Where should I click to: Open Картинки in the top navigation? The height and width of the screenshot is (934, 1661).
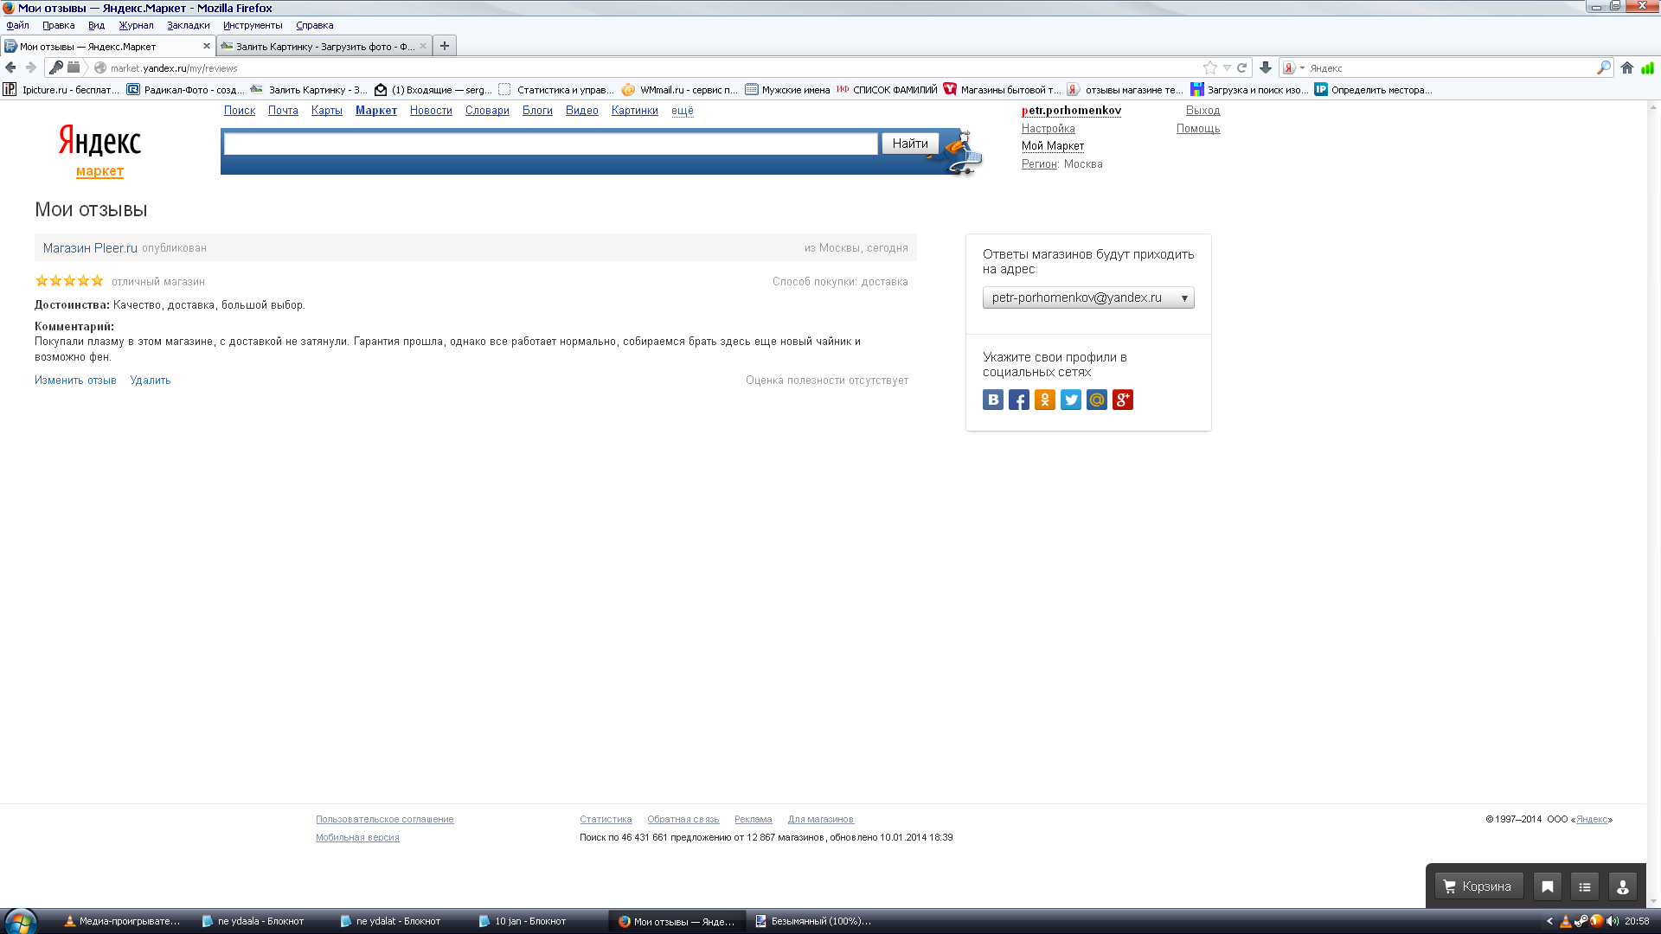point(634,111)
